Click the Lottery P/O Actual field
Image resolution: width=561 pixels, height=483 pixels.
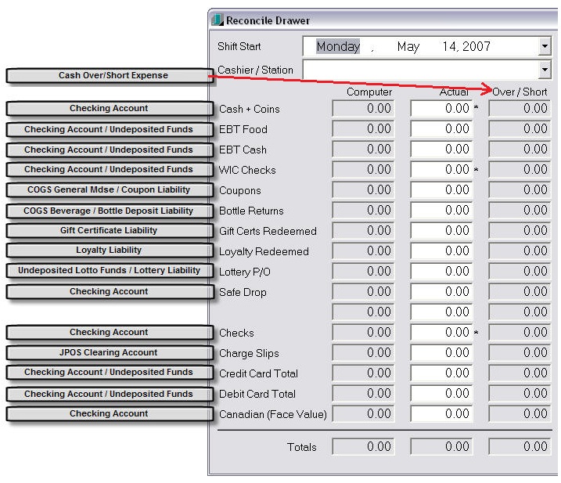click(x=441, y=272)
